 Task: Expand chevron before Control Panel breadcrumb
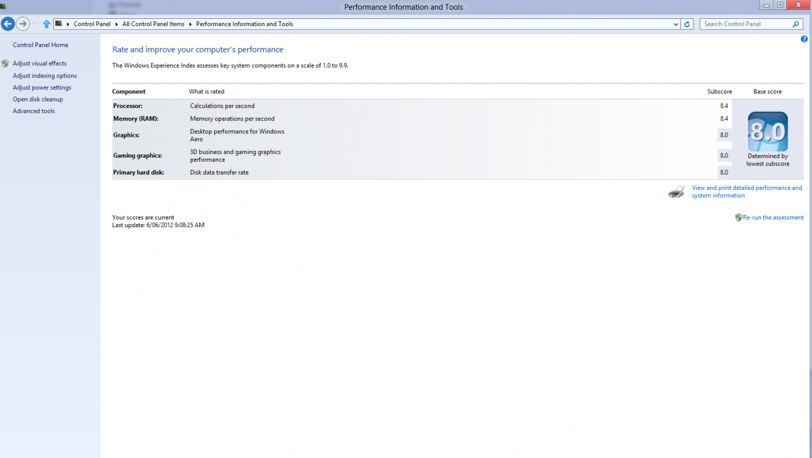(68, 24)
